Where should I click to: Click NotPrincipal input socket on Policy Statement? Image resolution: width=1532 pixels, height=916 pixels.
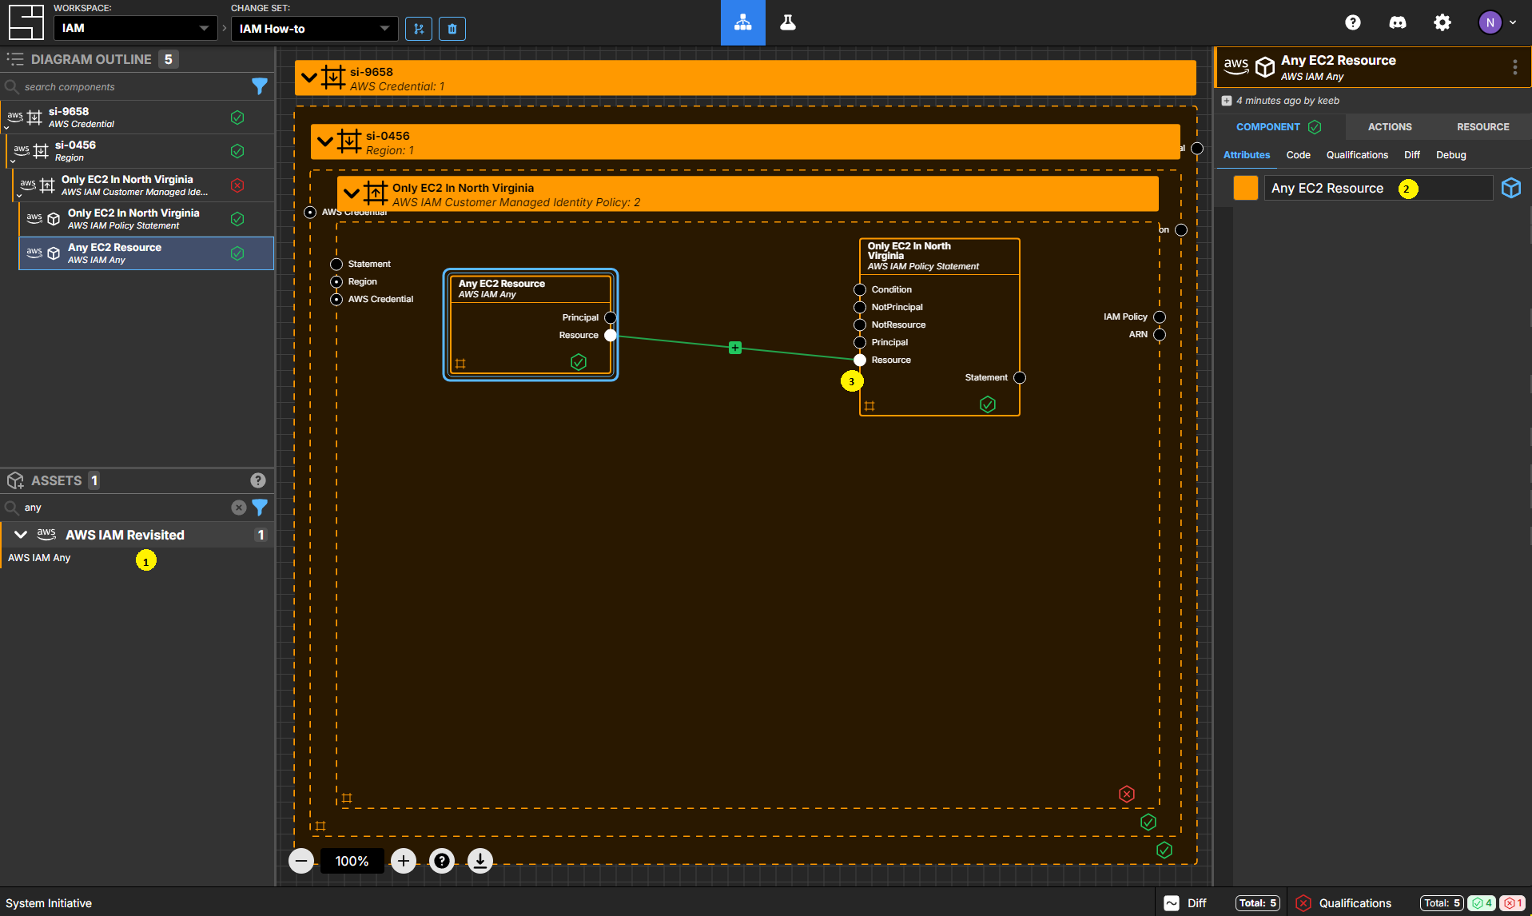(860, 308)
